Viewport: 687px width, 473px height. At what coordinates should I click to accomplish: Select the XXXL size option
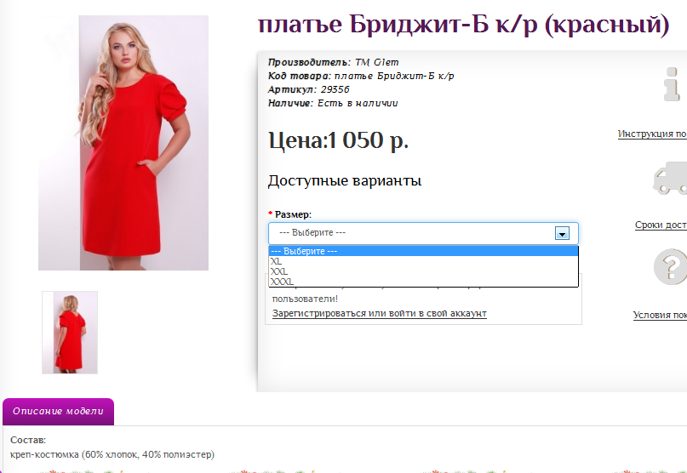tap(423, 282)
